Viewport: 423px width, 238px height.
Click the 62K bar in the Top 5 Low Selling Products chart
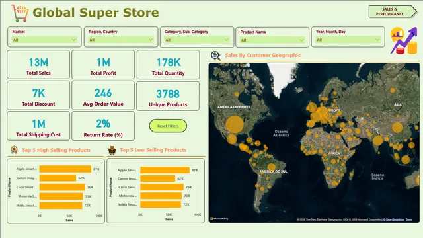pos(157,178)
